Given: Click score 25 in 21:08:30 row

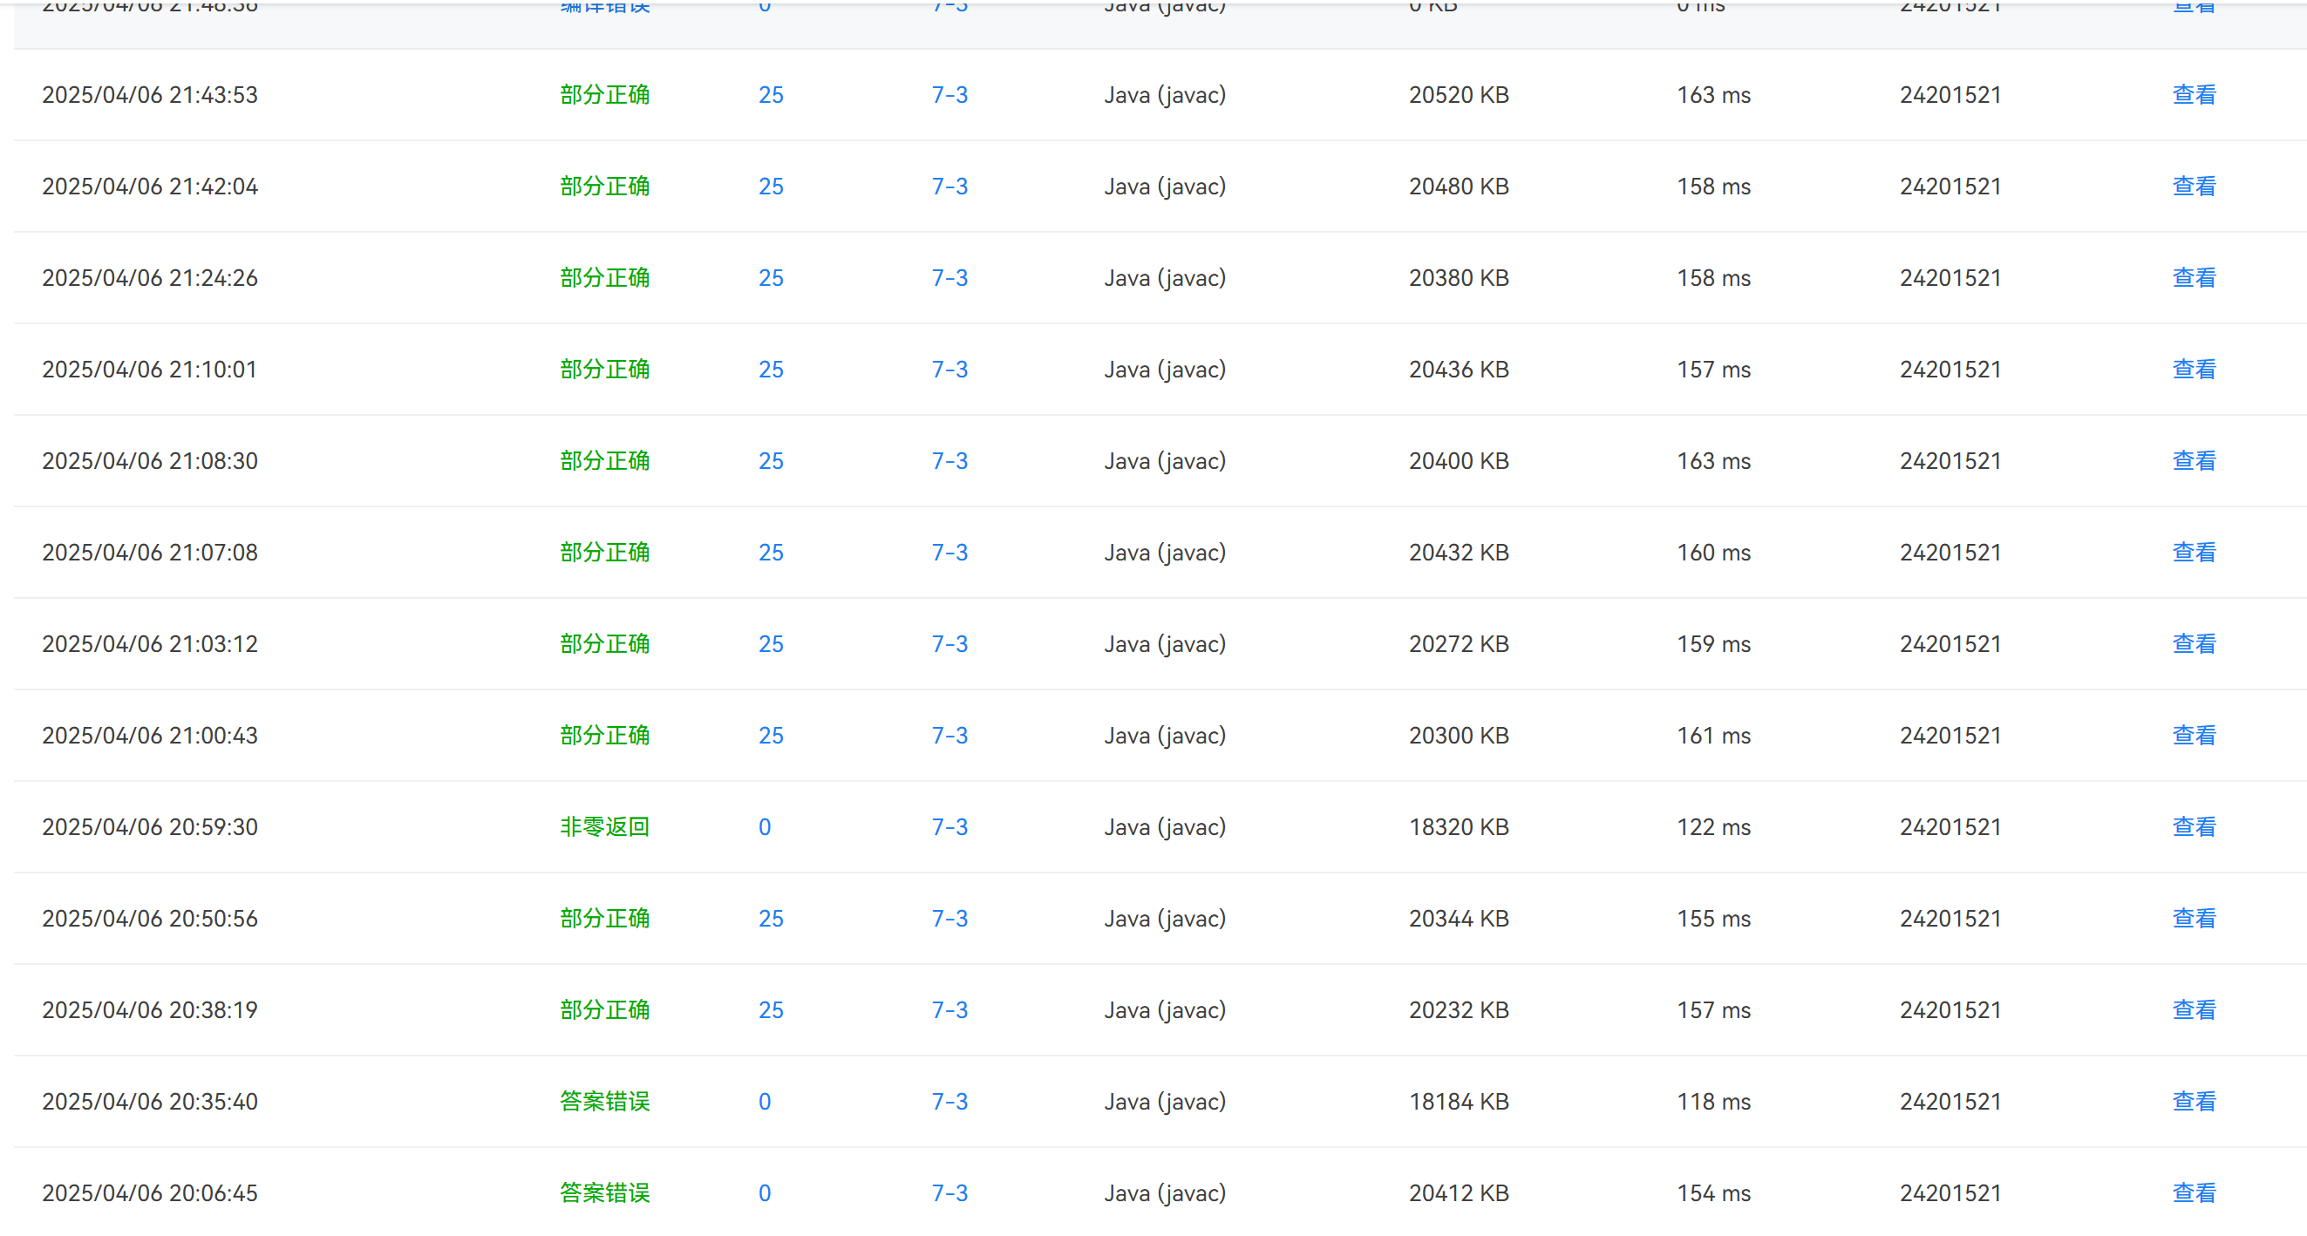Looking at the screenshot, I should [770, 460].
